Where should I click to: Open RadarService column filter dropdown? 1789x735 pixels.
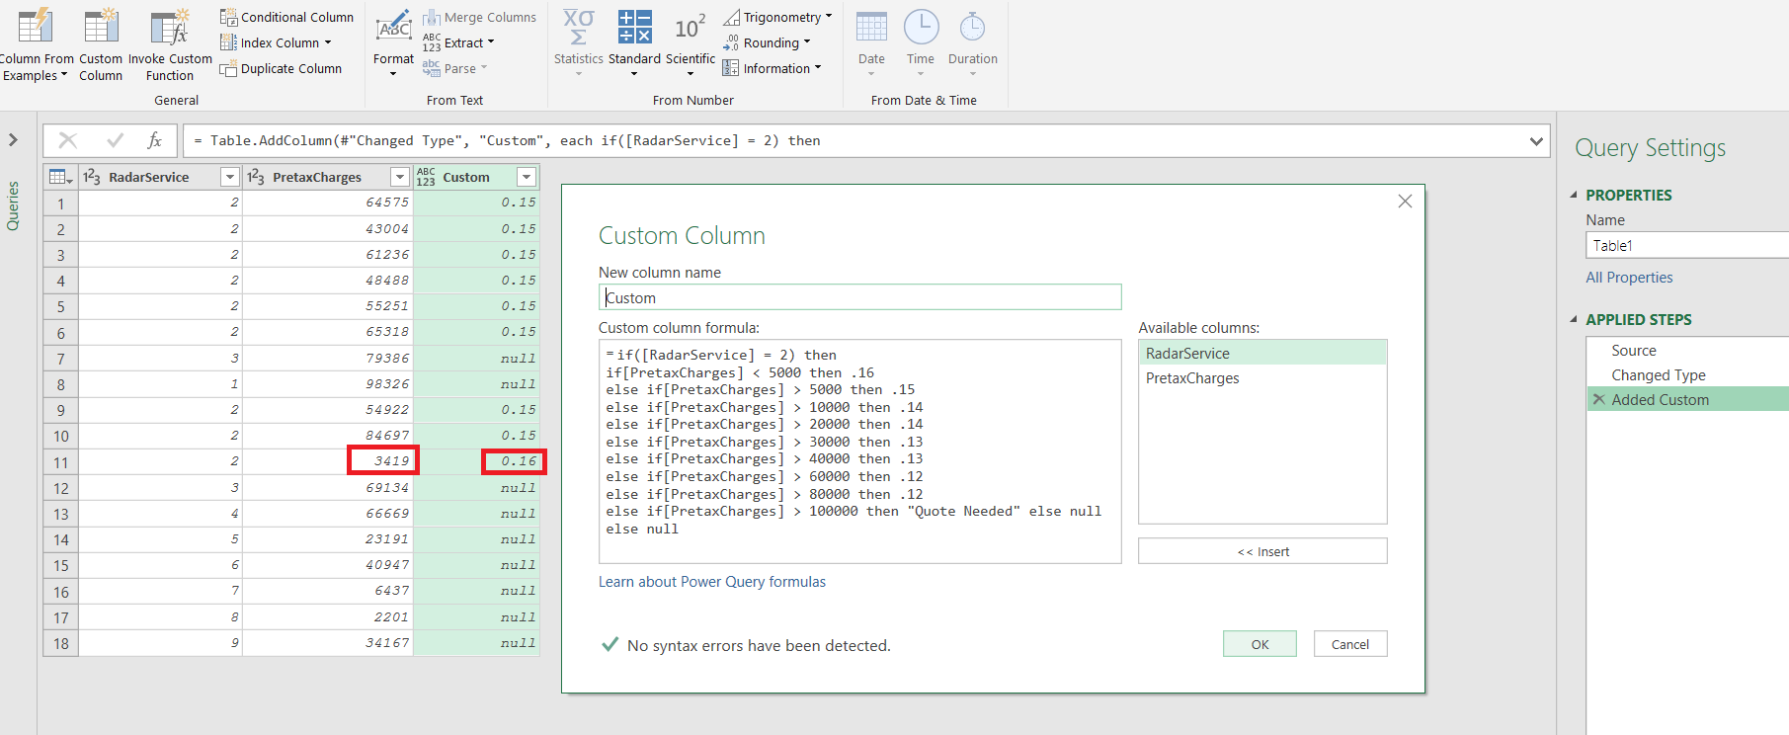(x=230, y=177)
